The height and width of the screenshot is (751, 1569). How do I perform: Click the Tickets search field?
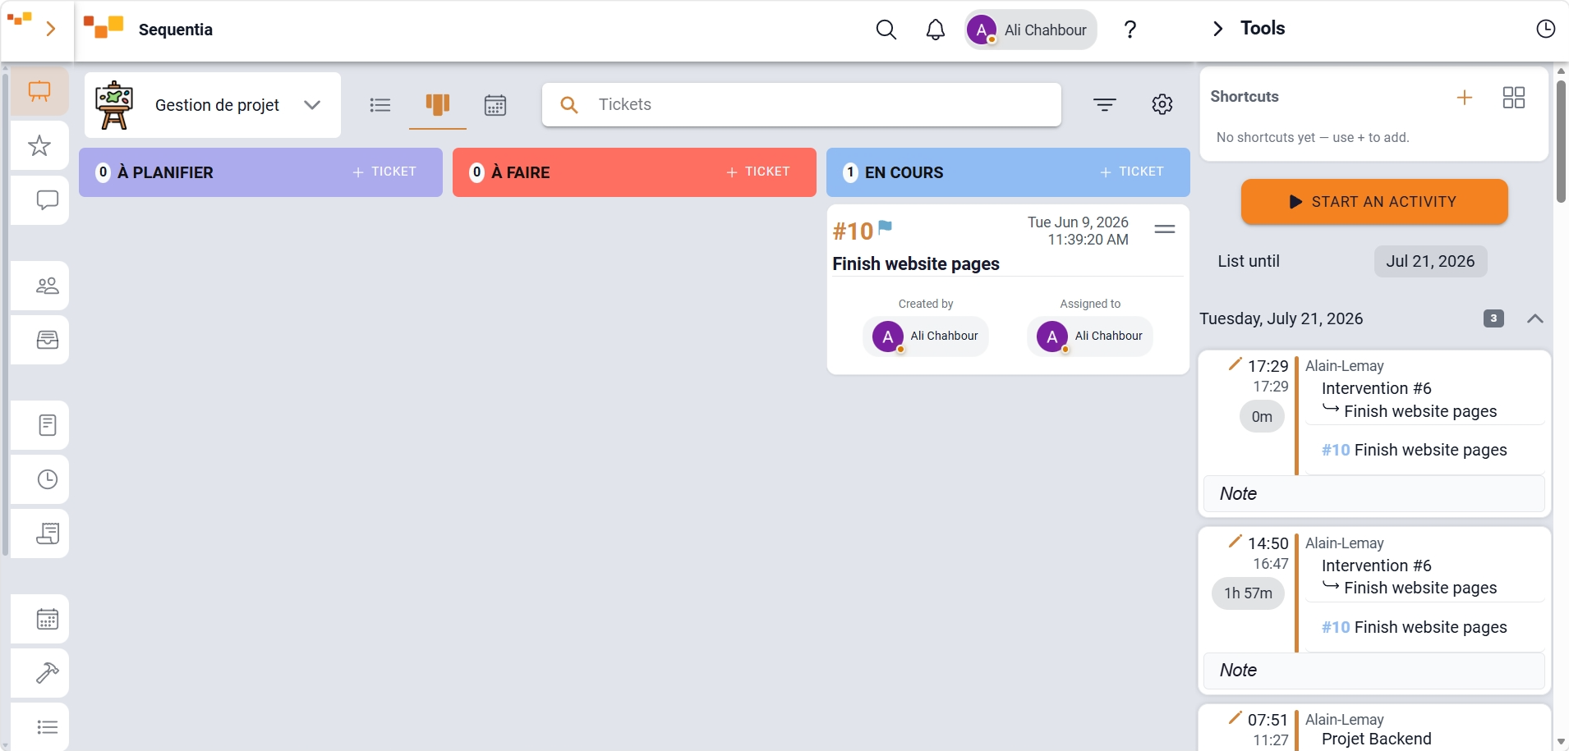801,104
